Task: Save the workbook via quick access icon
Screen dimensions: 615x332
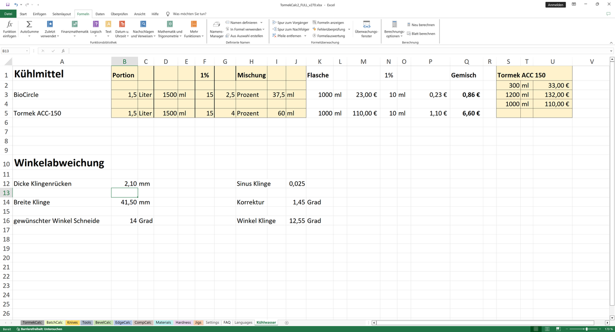Action: tap(8, 5)
